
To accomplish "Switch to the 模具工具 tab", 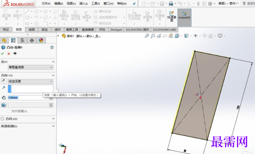I will coord(72,30).
